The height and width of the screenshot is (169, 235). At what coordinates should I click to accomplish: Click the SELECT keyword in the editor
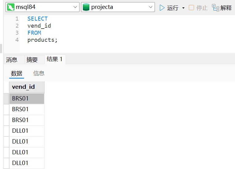pyautogui.click(x=38, y=19)
